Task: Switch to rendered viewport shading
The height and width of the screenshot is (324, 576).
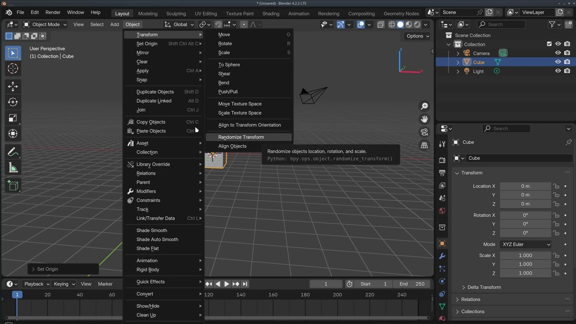Action: click(x=417, y=24)
